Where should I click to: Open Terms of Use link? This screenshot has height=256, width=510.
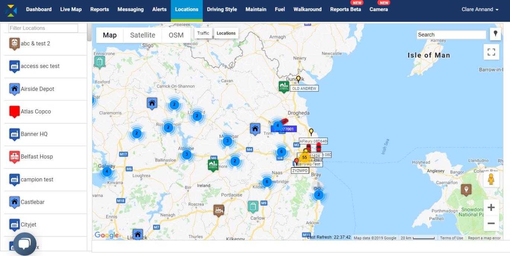[452, 238]
